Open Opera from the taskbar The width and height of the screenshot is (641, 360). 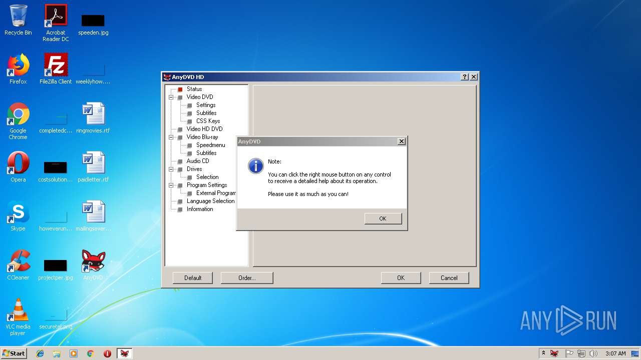(x=107, y=353)
